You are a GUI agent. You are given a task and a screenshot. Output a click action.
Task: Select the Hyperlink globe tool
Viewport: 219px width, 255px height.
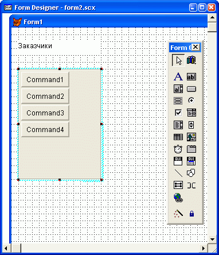(x=178, y=198)
